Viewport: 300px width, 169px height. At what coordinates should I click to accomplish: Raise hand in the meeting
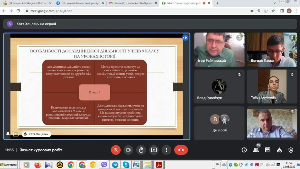coord(141,150)
